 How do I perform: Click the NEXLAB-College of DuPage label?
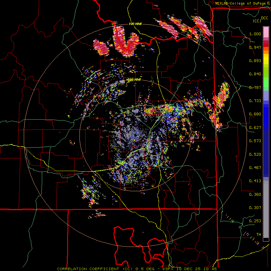(x=241, y=3)
